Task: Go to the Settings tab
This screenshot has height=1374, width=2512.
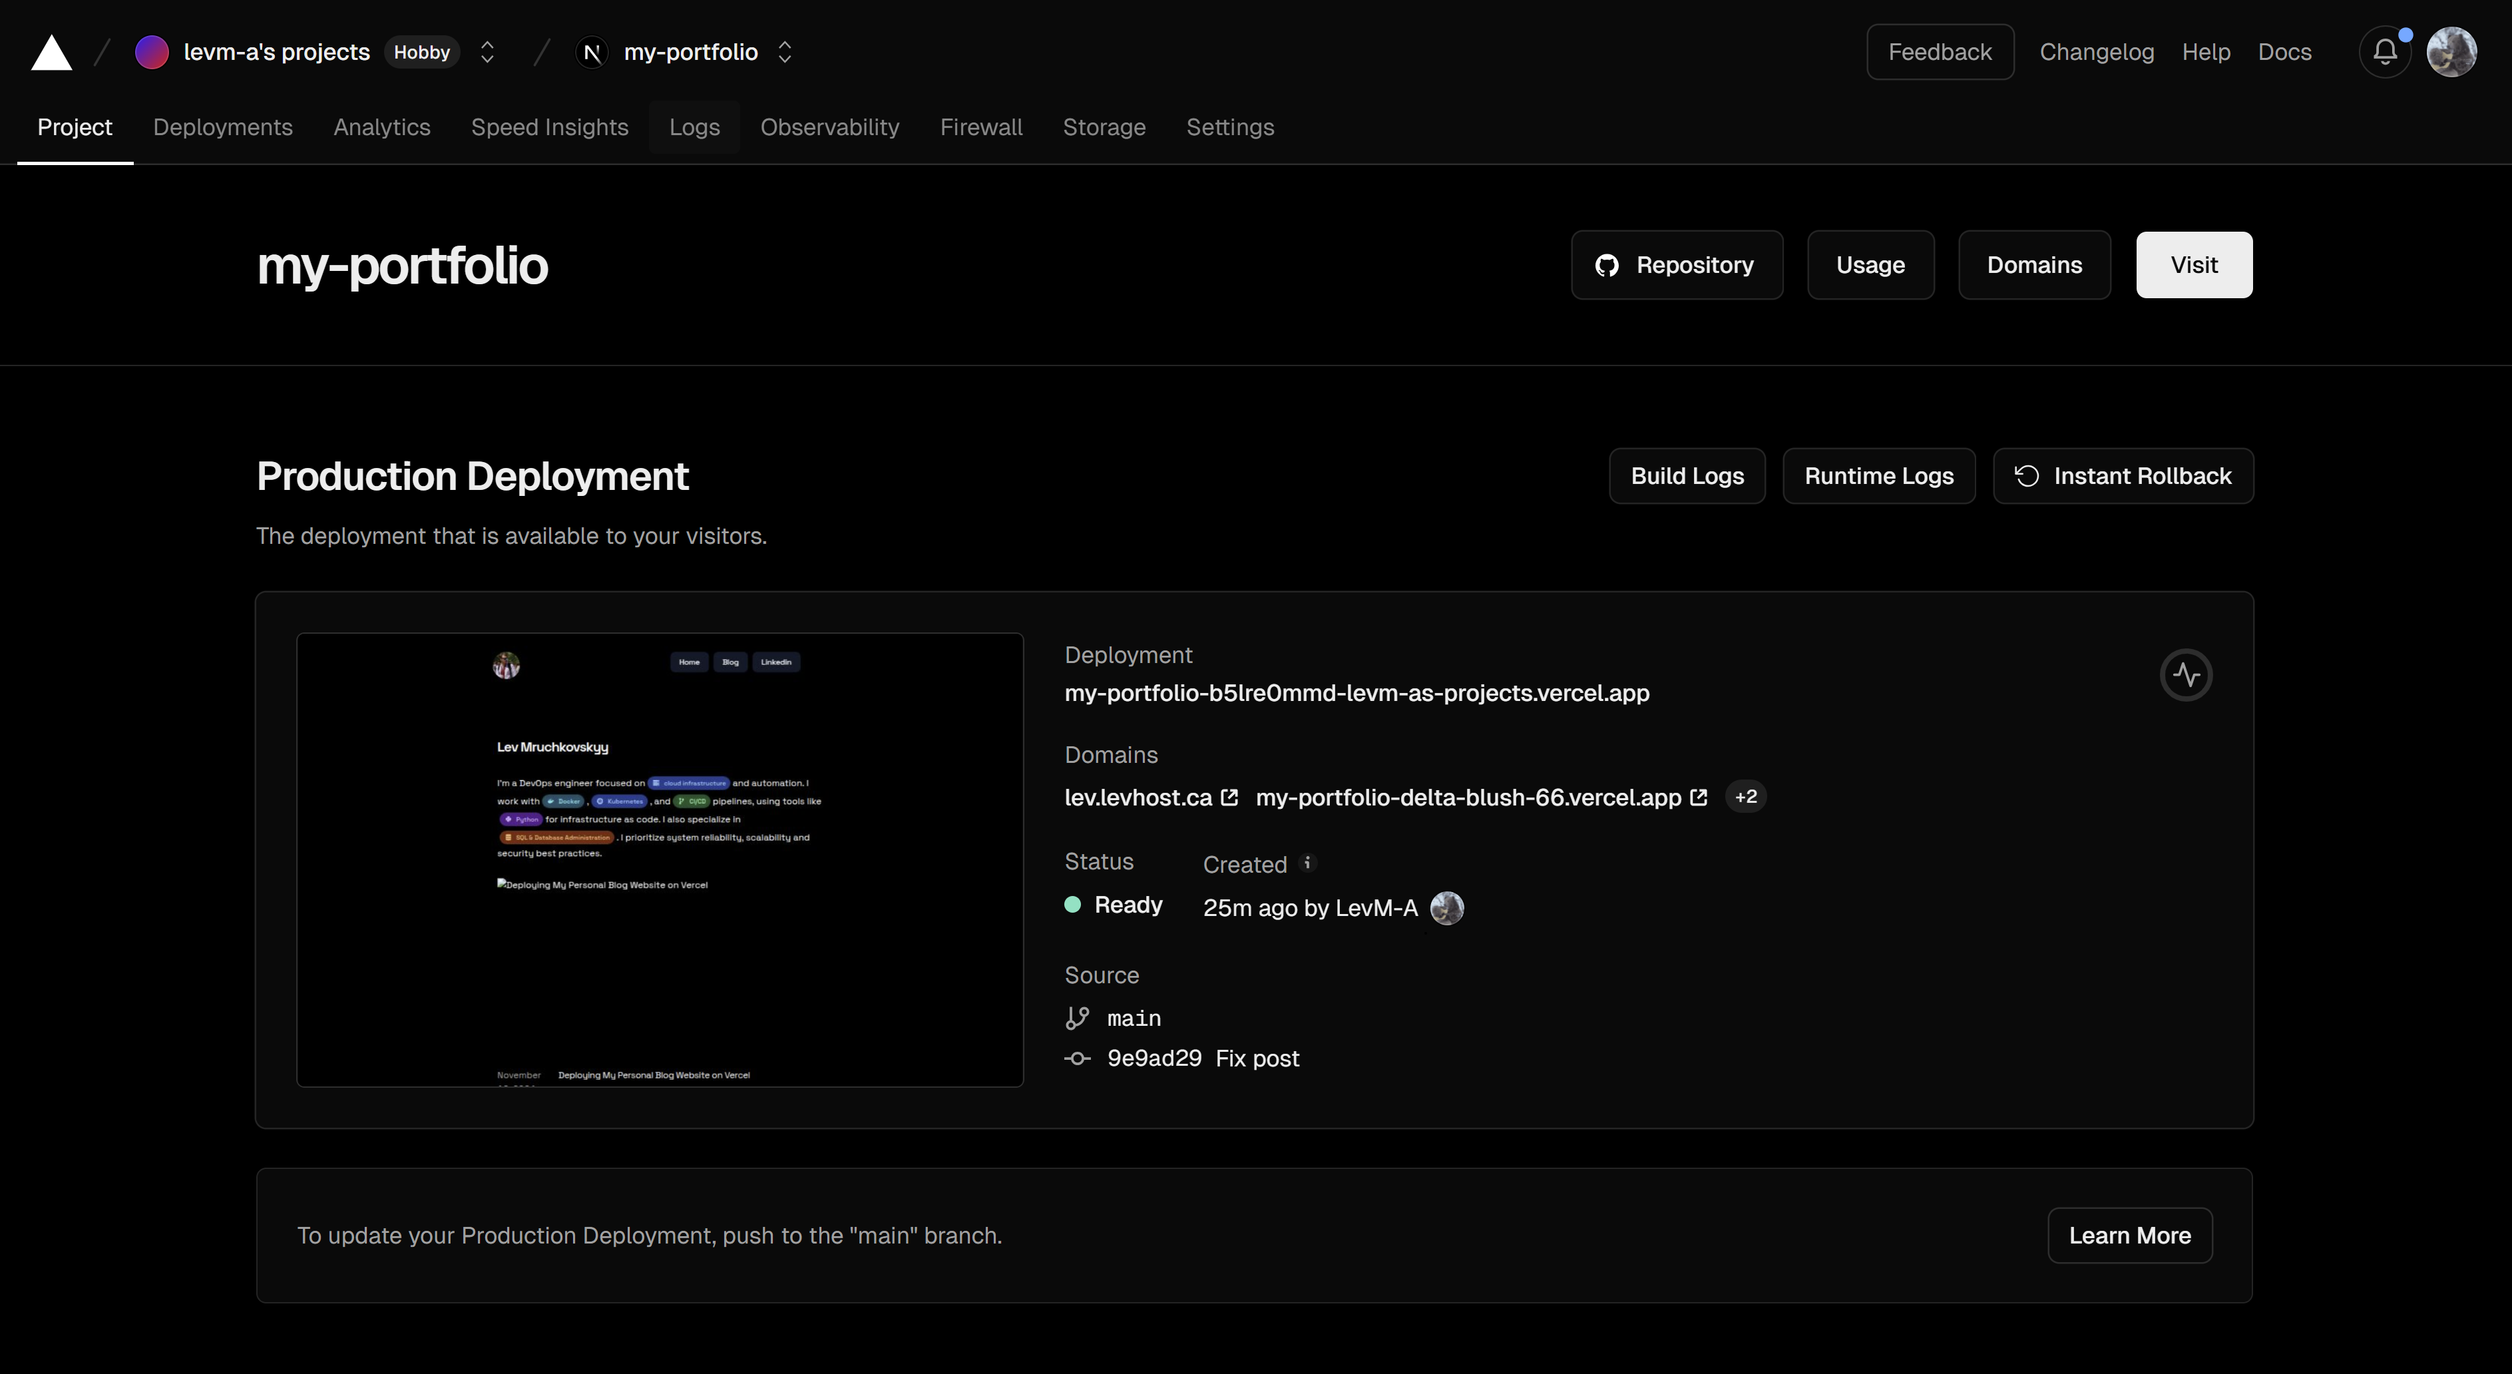Action: point(1229,126)
